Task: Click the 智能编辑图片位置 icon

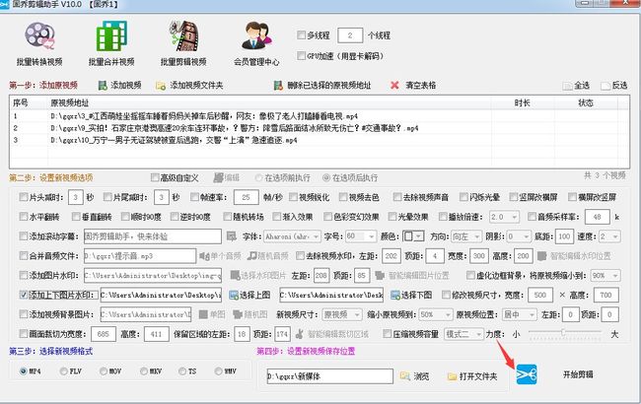Action: click(380, 275)
